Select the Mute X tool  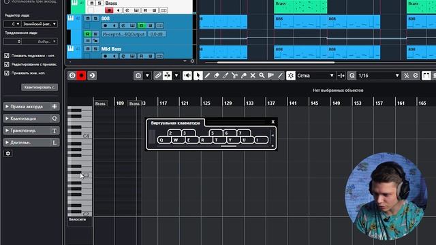pos(253,76)
